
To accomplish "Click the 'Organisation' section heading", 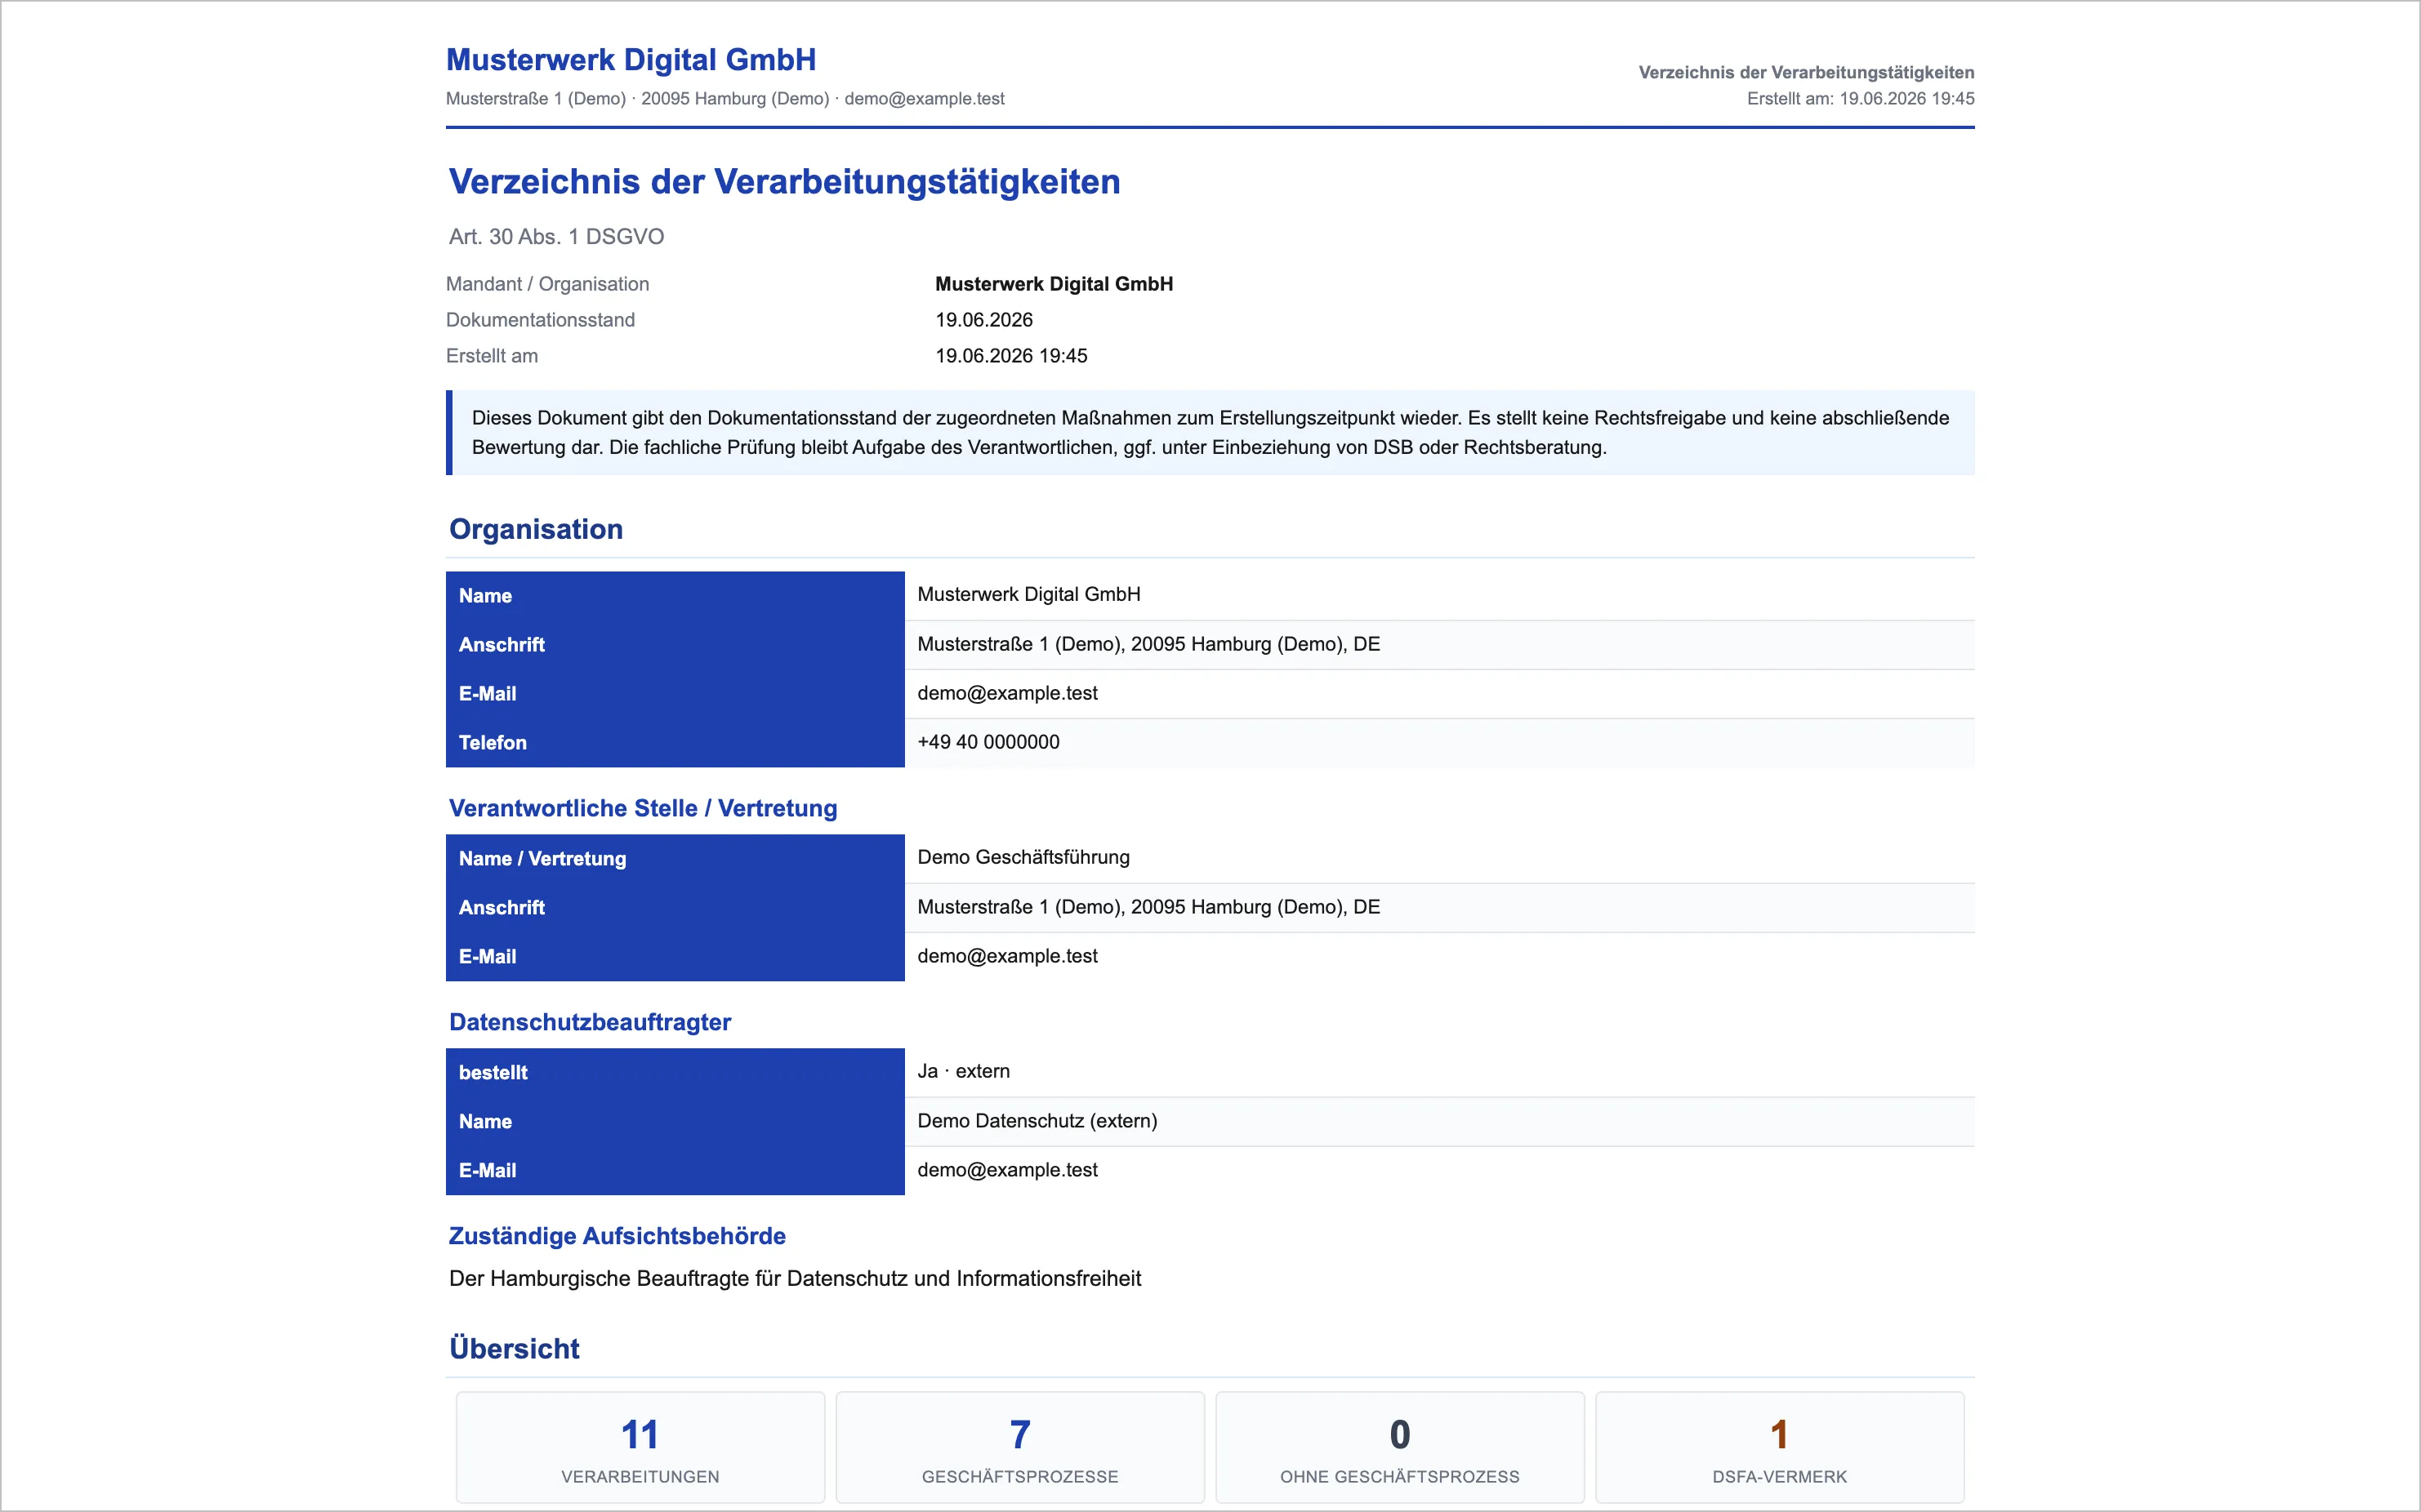I will 536,529.
